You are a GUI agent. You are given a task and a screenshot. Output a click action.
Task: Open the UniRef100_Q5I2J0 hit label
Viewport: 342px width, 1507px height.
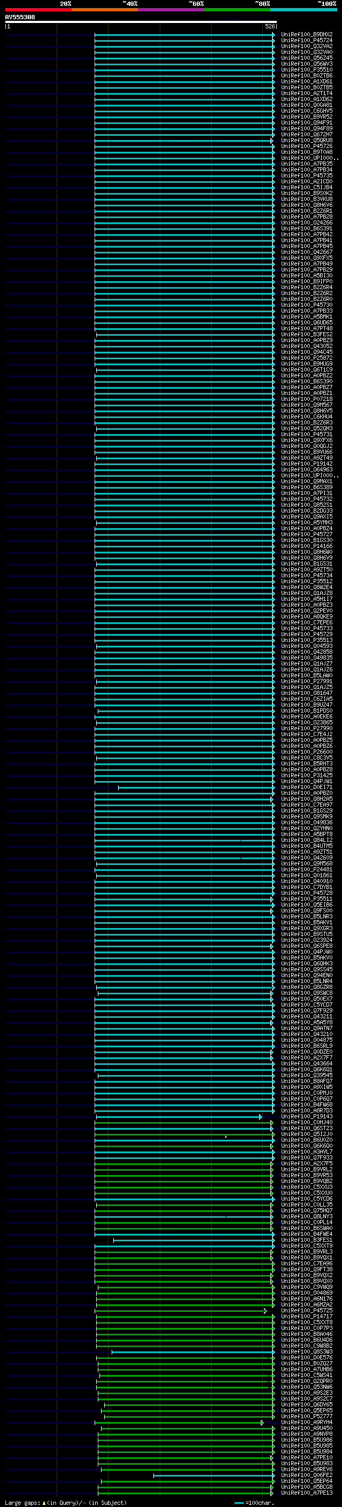click(x=306, y=1134)
